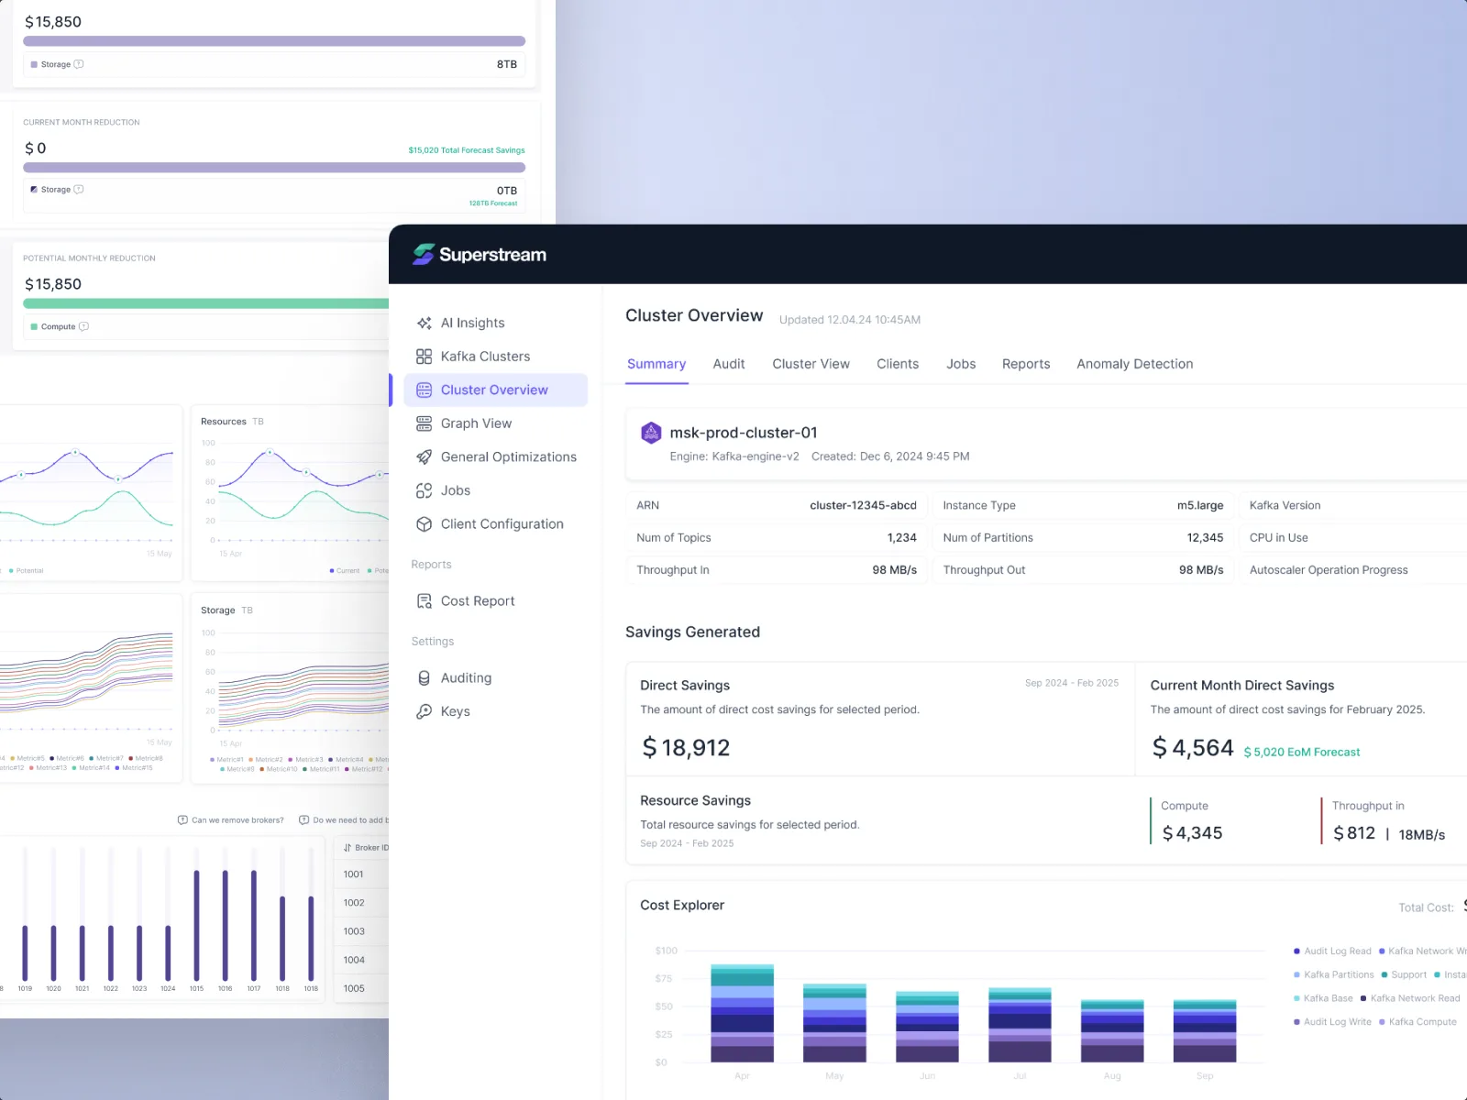Switch to the Audit tab
This screenshot has height=1100, width=1467.
[x=729, y=364]
